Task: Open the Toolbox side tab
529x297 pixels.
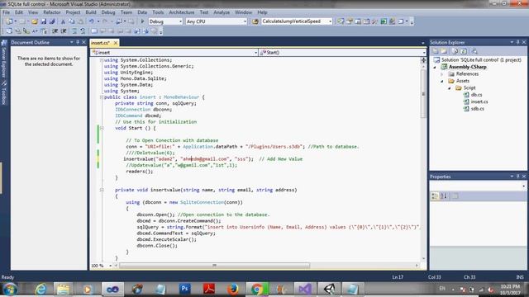Action: [x=3, y=92]
